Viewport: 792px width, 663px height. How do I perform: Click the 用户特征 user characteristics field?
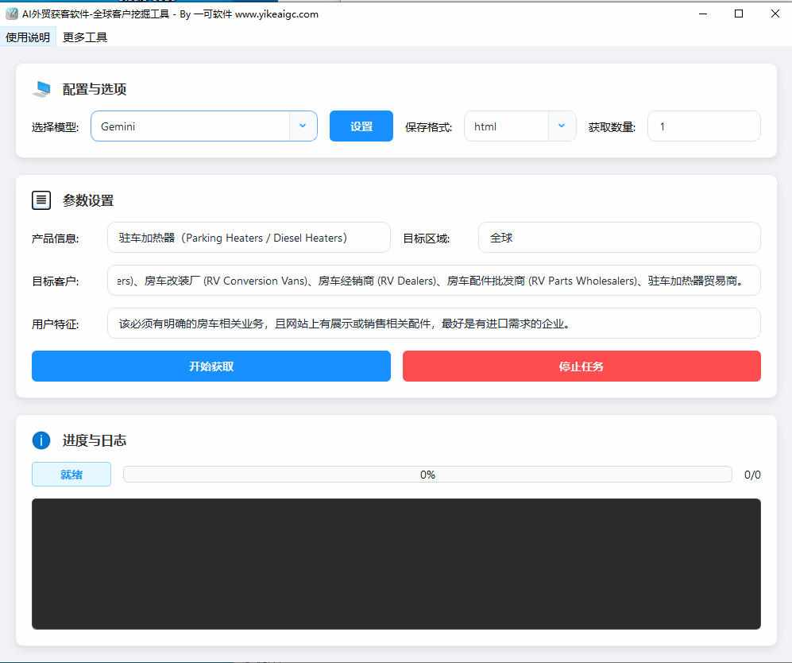tap(434, 323)
